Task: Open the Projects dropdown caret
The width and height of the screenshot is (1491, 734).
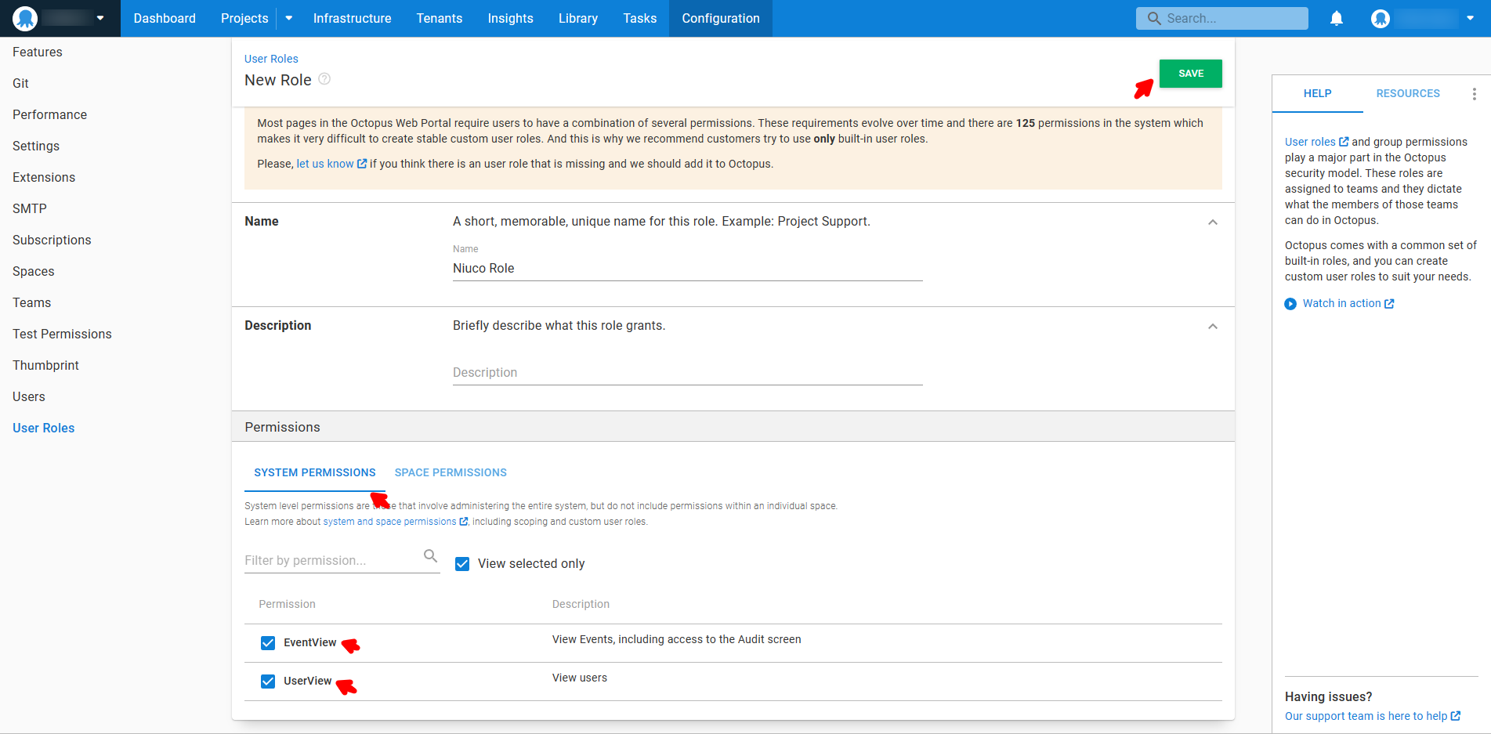Action: point(288,18)
